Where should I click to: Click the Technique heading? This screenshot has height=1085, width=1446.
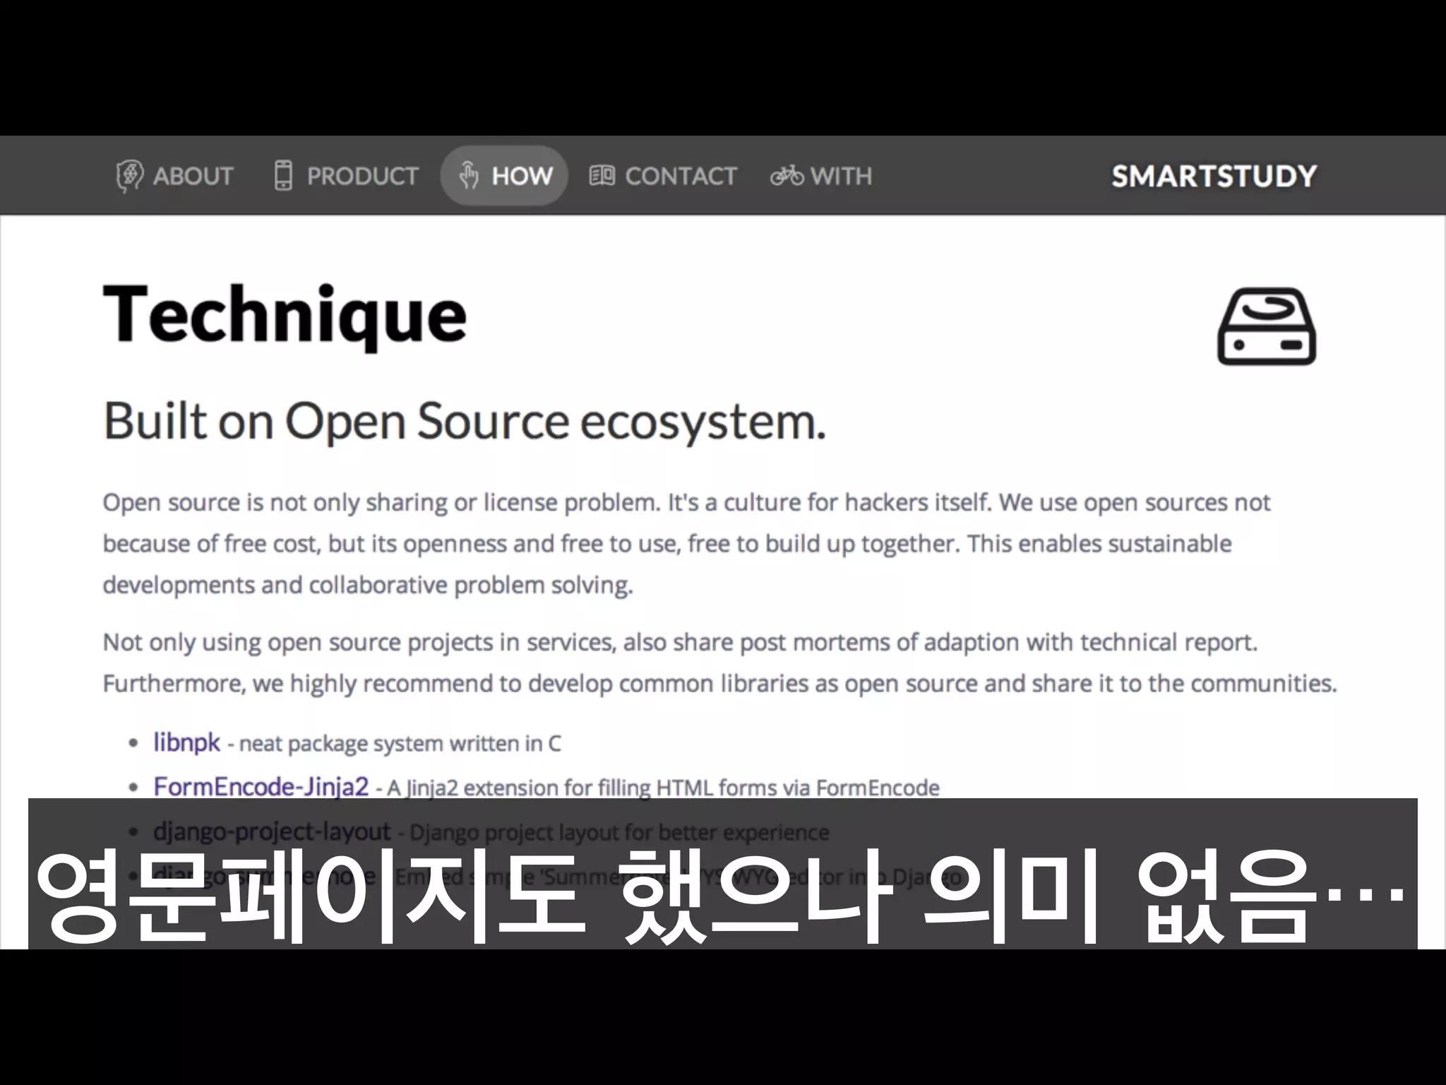click(285, 315)
